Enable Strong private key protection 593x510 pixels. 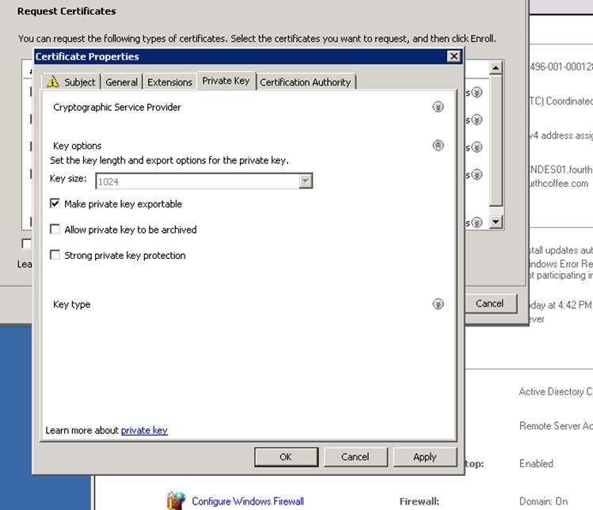[55, 255]
